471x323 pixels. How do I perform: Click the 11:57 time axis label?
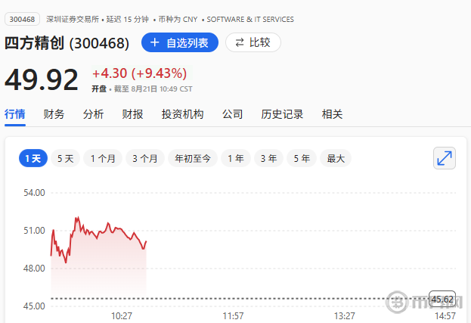click(x=233, y=315)
